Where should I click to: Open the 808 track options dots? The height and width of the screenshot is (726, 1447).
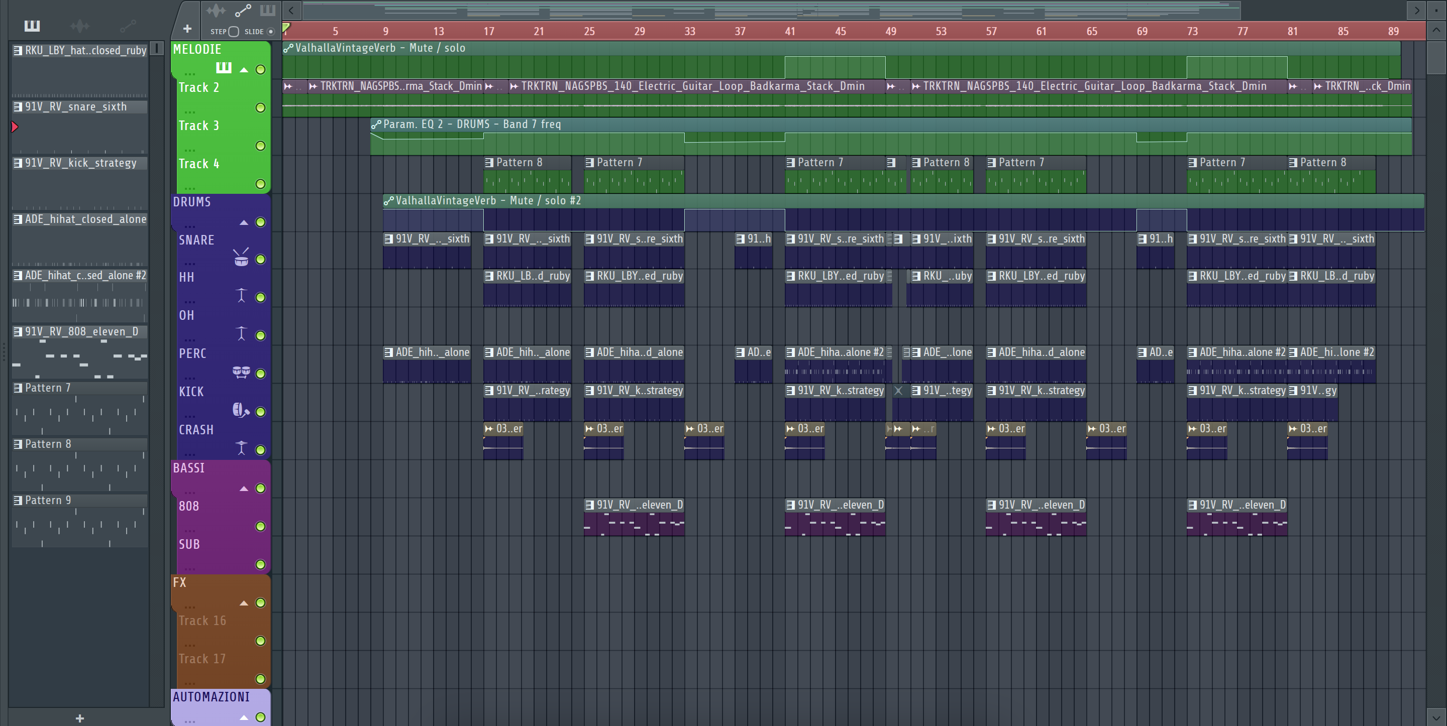pyautogui.click(x=190, y=530)
